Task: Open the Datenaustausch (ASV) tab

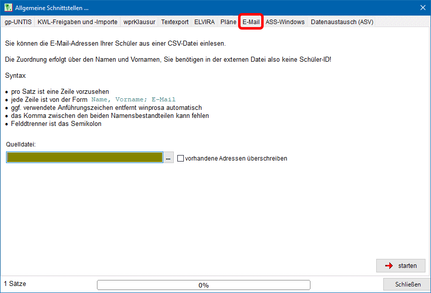Action: [x=342, y=22]
